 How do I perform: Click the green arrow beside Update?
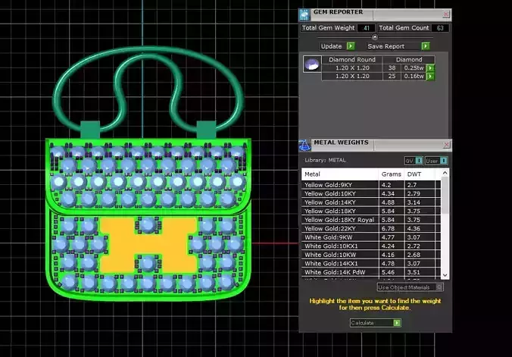tap(351, 46)
